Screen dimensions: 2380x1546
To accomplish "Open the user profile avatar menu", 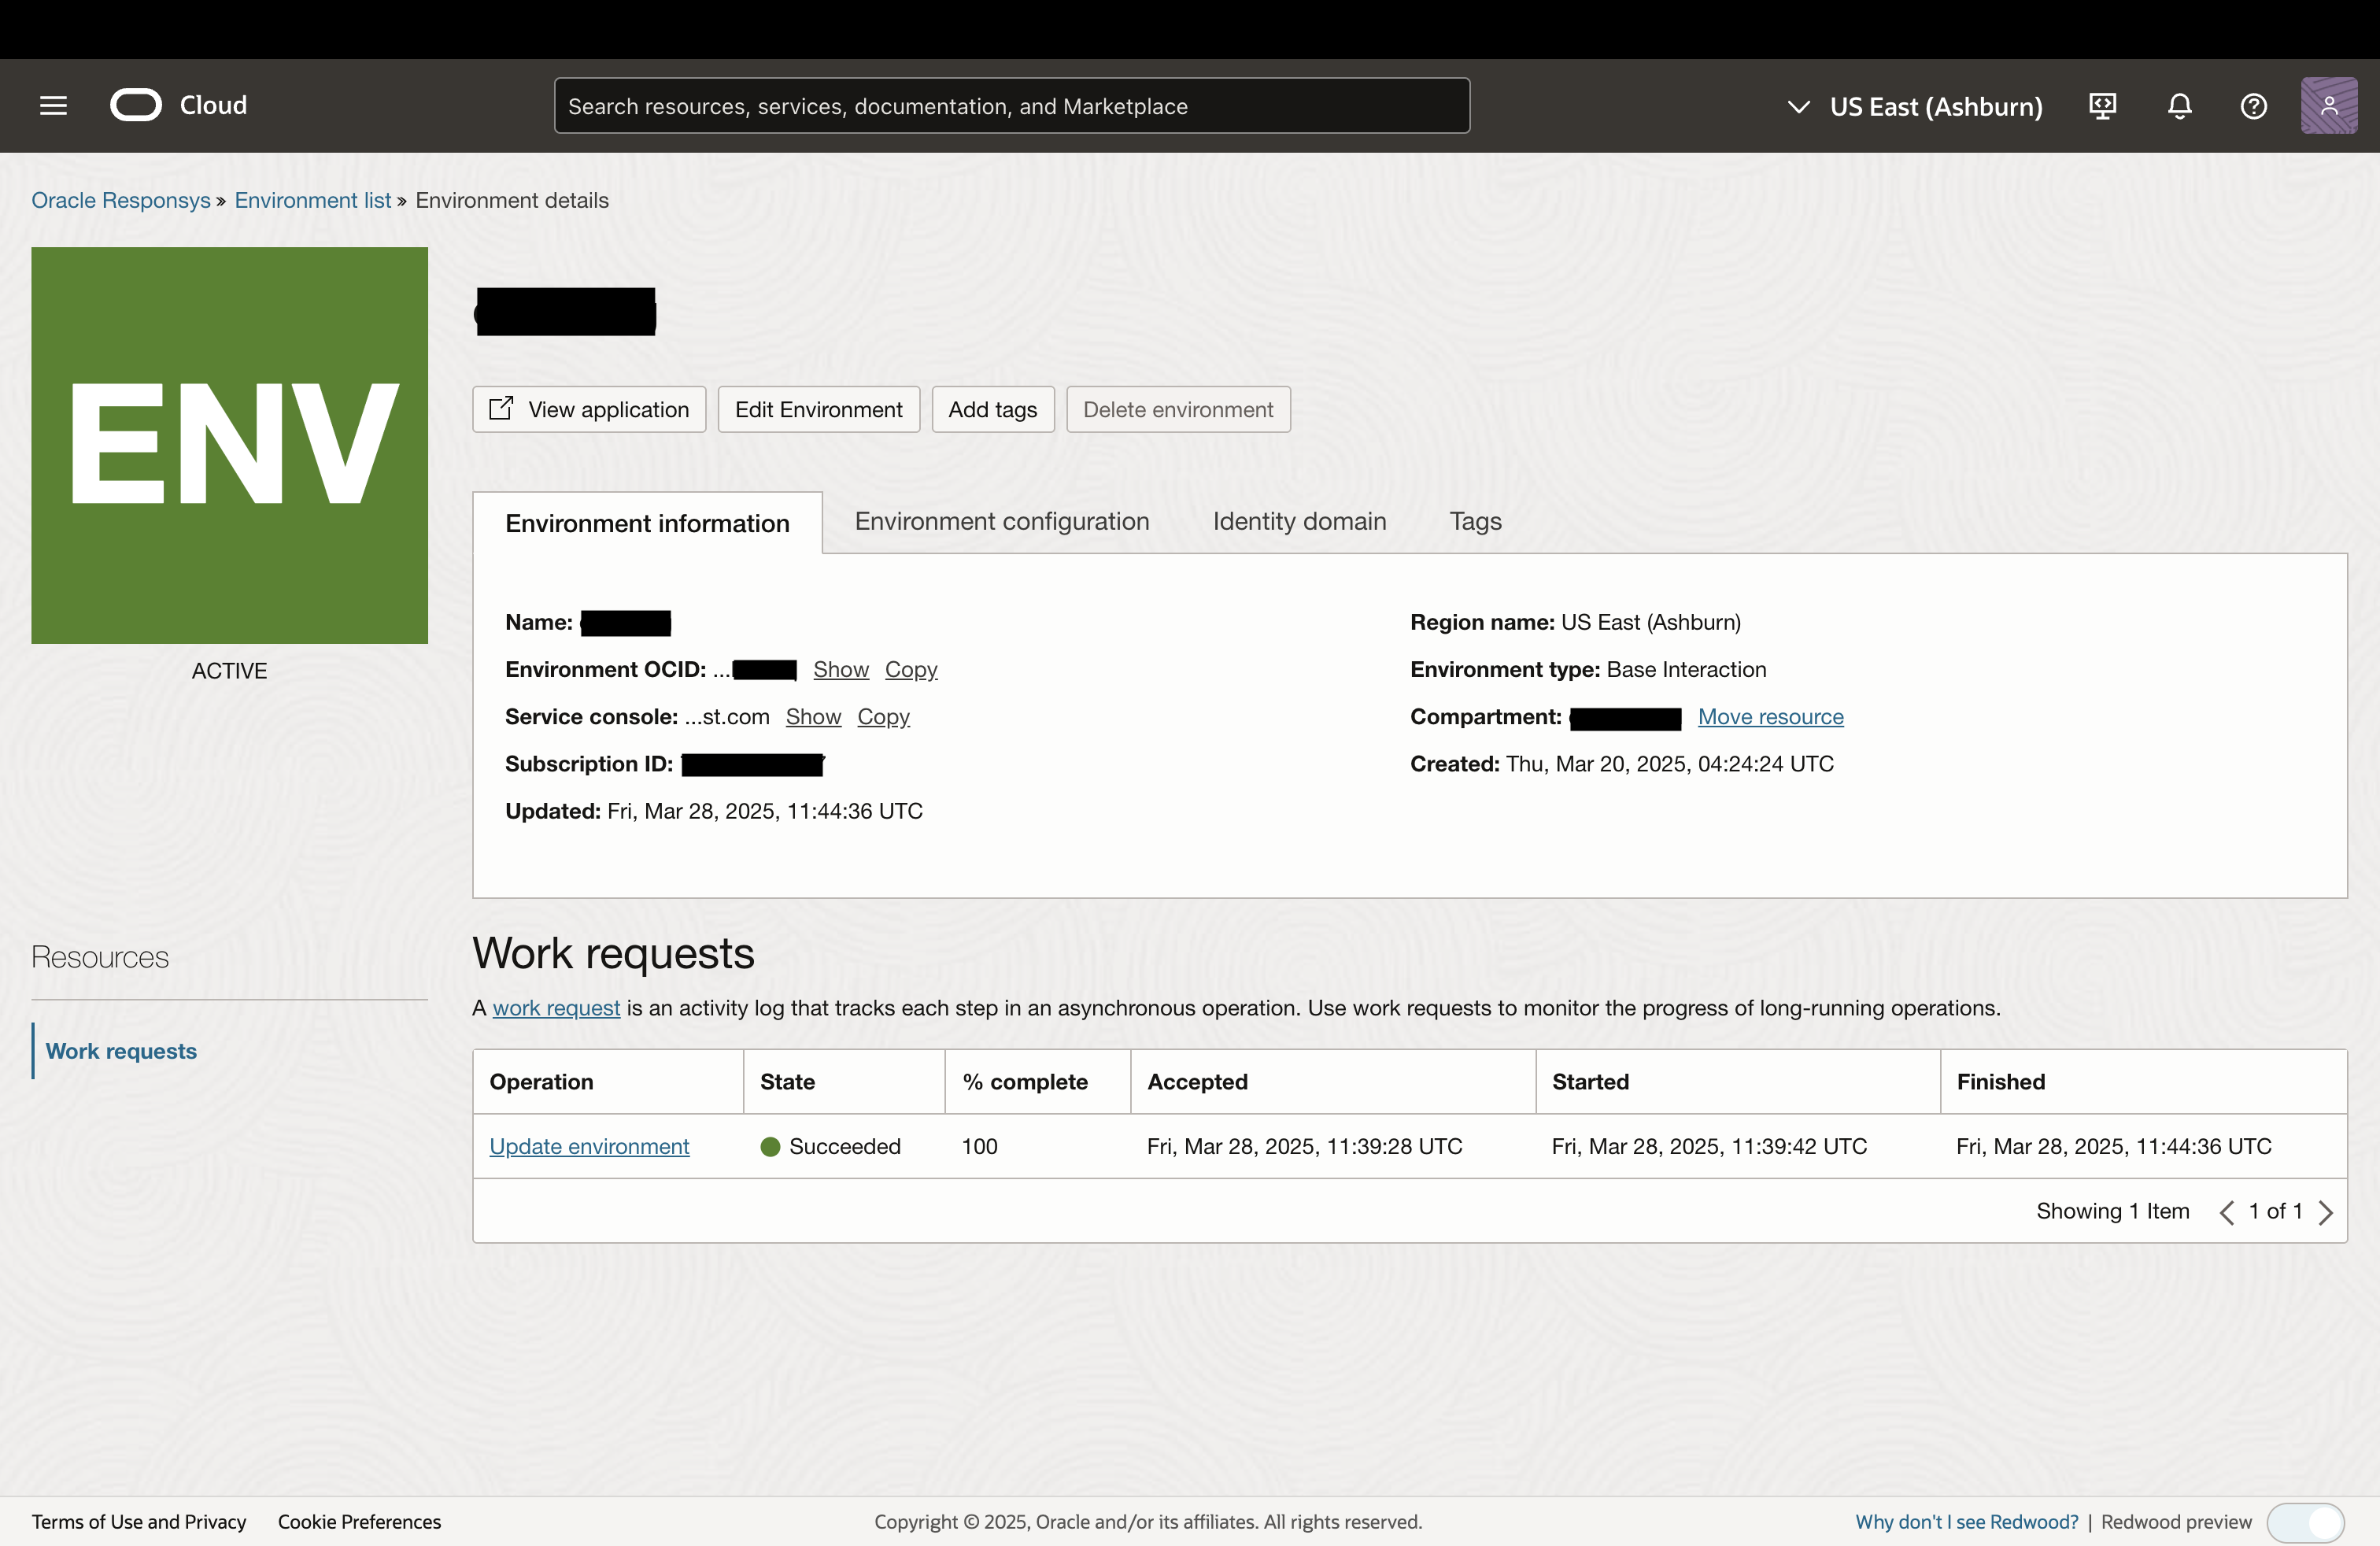I will click(x=2328, y=106).
